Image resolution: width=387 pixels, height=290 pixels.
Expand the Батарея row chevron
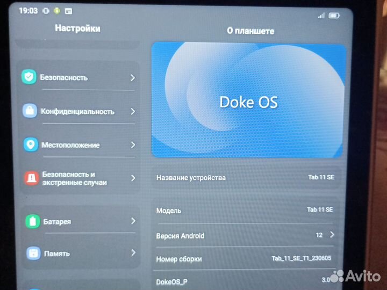point(133,221)
